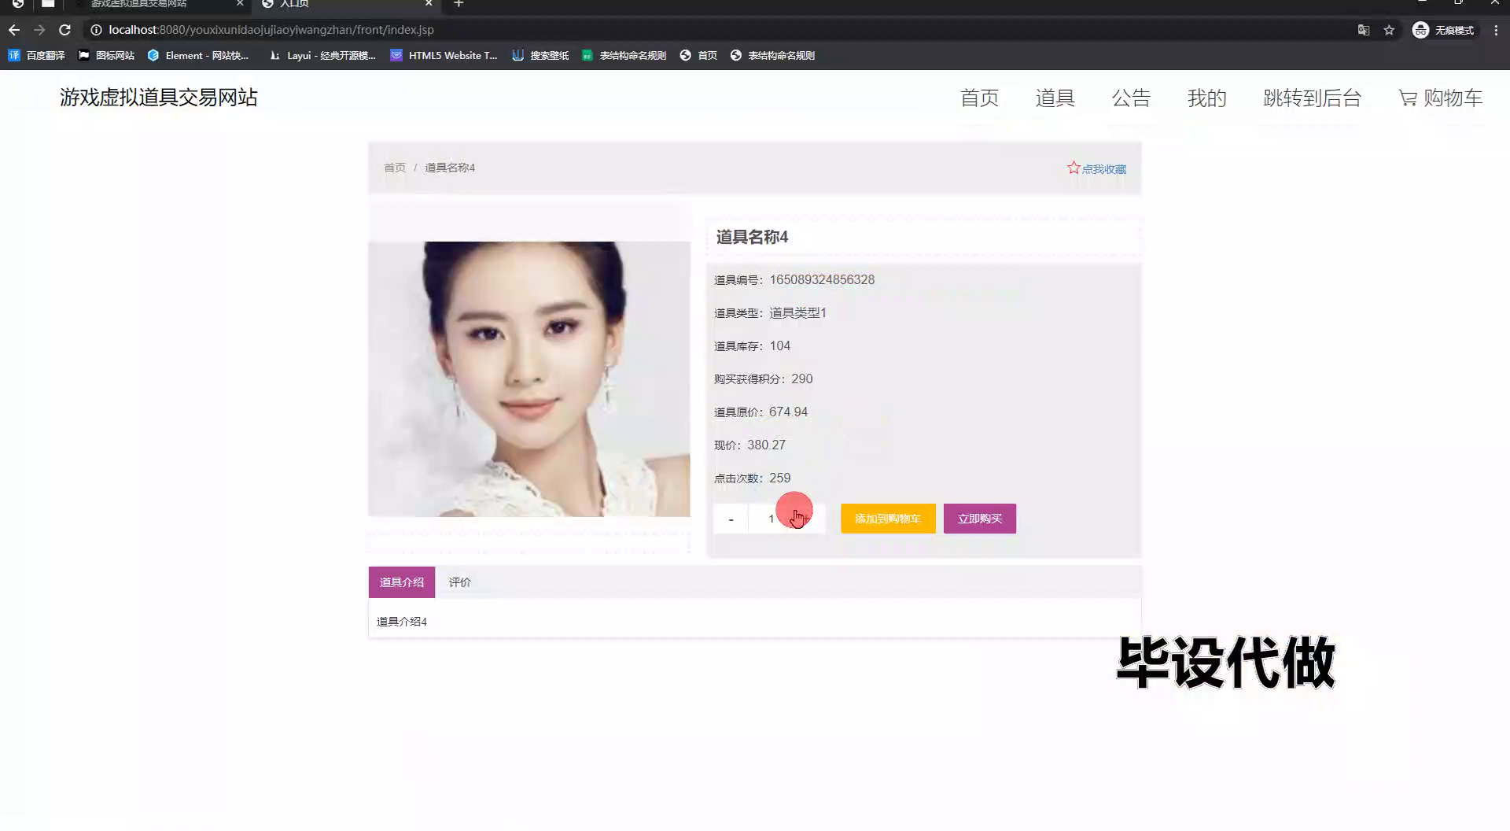
Task: Open the 首页 bookmark in bookmarks bar
Action: tap(698, 55)
